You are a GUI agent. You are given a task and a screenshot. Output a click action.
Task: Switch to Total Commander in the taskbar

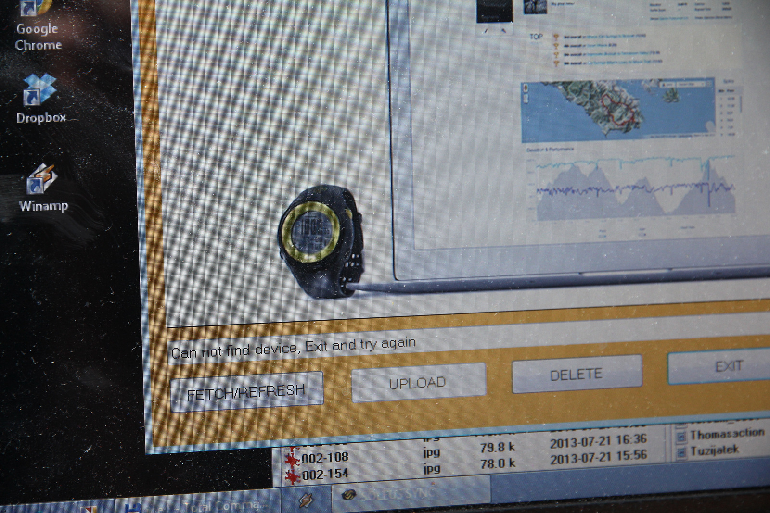pyautogui.click(x=197, y=505)
